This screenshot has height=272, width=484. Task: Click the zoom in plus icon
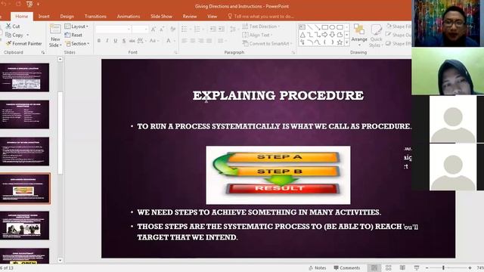tap(470, 268)
